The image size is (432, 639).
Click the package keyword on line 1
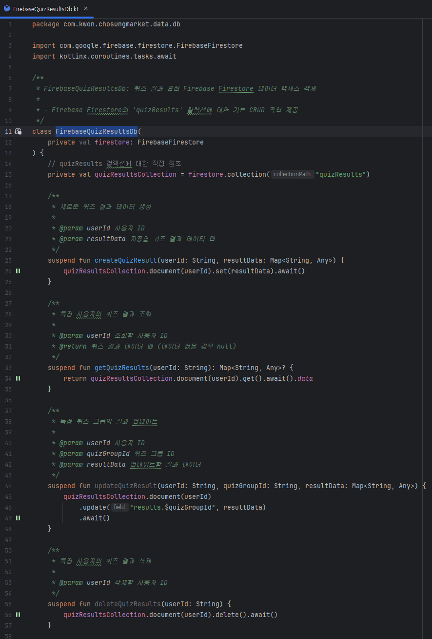[x=46, y=24]
